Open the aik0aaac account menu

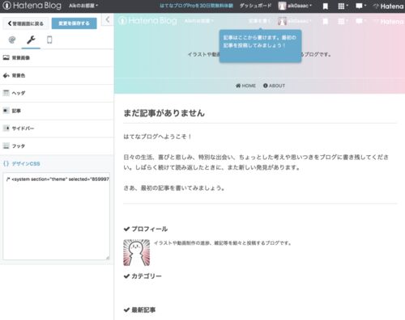(x=295, y=6)
